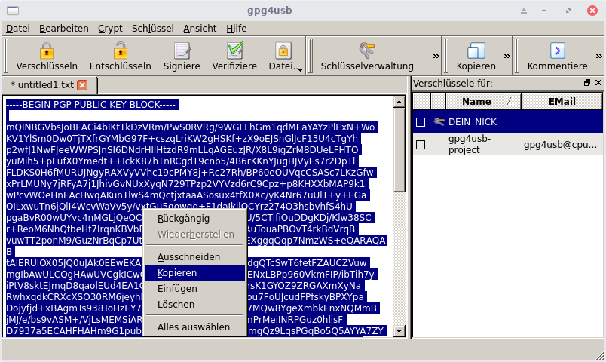Click window resize grip at corner
This screenshot has width=606, height=362.
click(600, 356)
